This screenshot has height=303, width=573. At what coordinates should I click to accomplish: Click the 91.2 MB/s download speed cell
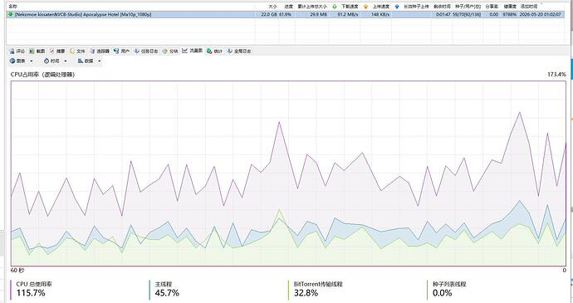pos(347,15)
